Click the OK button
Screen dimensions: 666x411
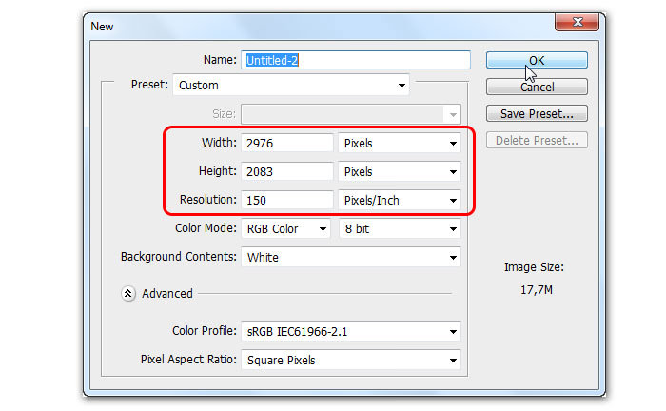pyautogui.click(x=537, y=60)
